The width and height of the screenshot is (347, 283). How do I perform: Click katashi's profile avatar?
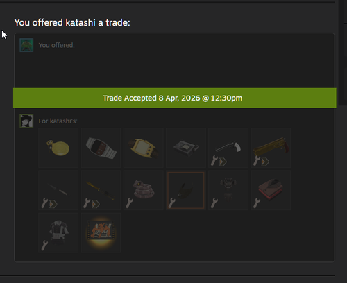pyautogui.click(x=26, y=121)
